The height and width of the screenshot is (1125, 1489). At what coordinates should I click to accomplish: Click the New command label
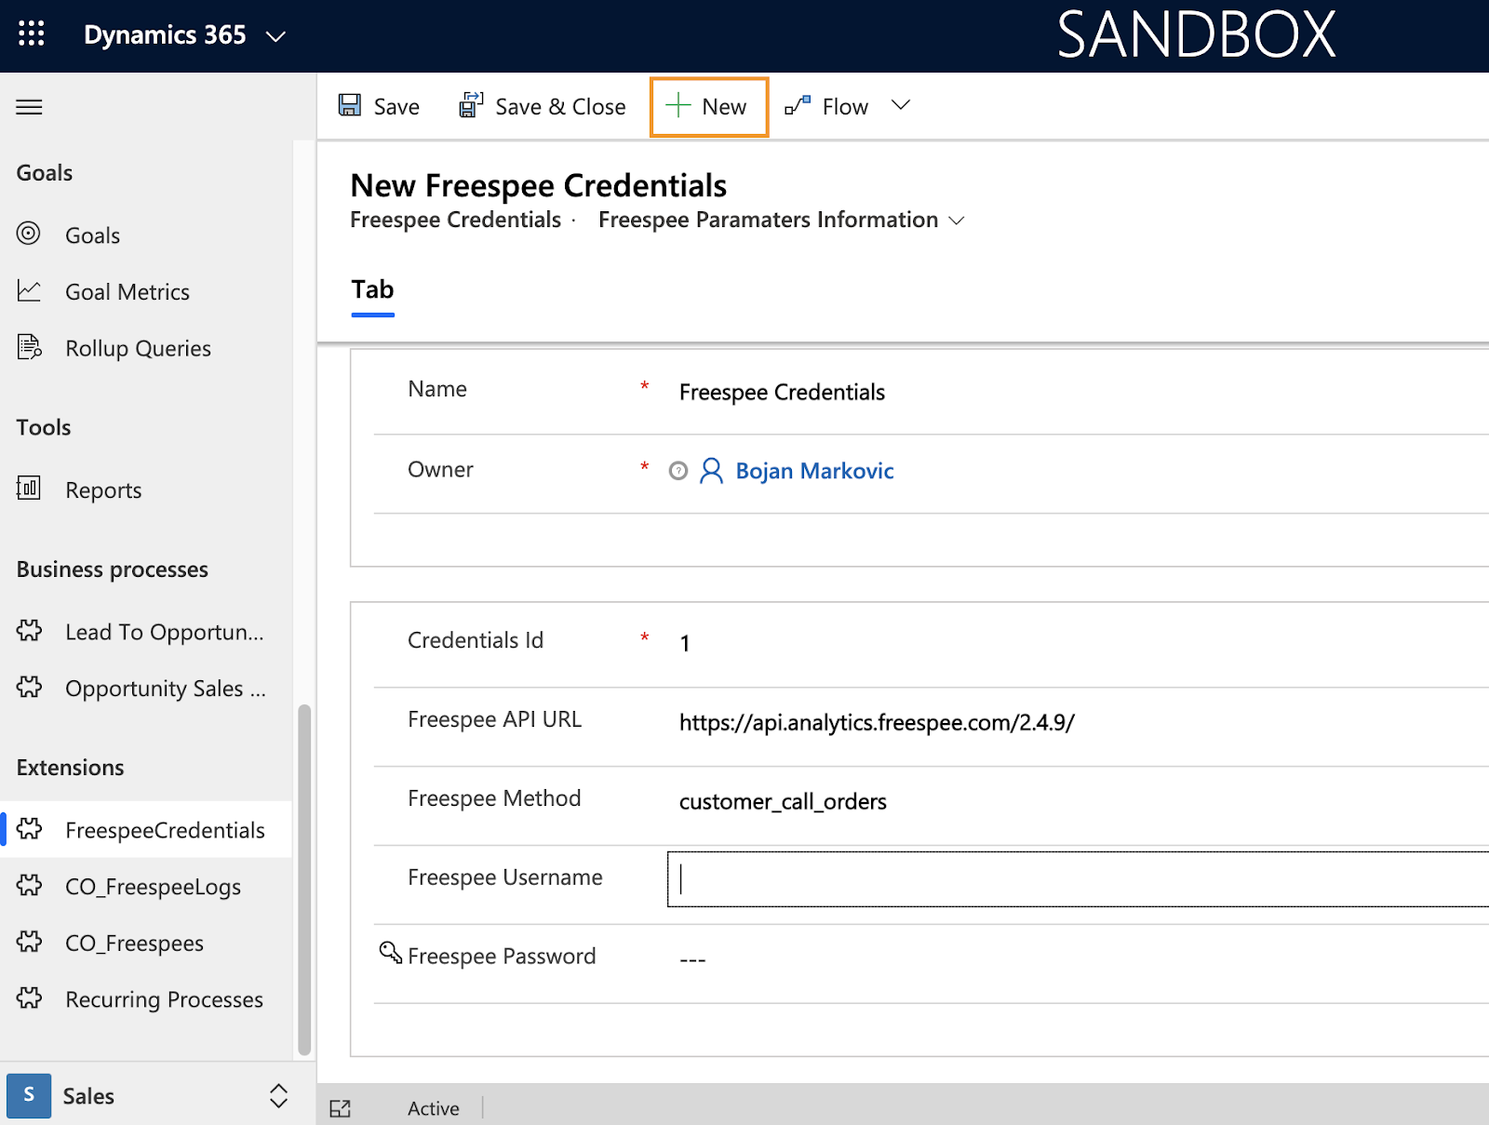click(x=724, y=107)
